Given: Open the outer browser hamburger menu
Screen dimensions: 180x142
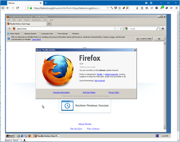Looking at the screenshot, I should point(176,8).
